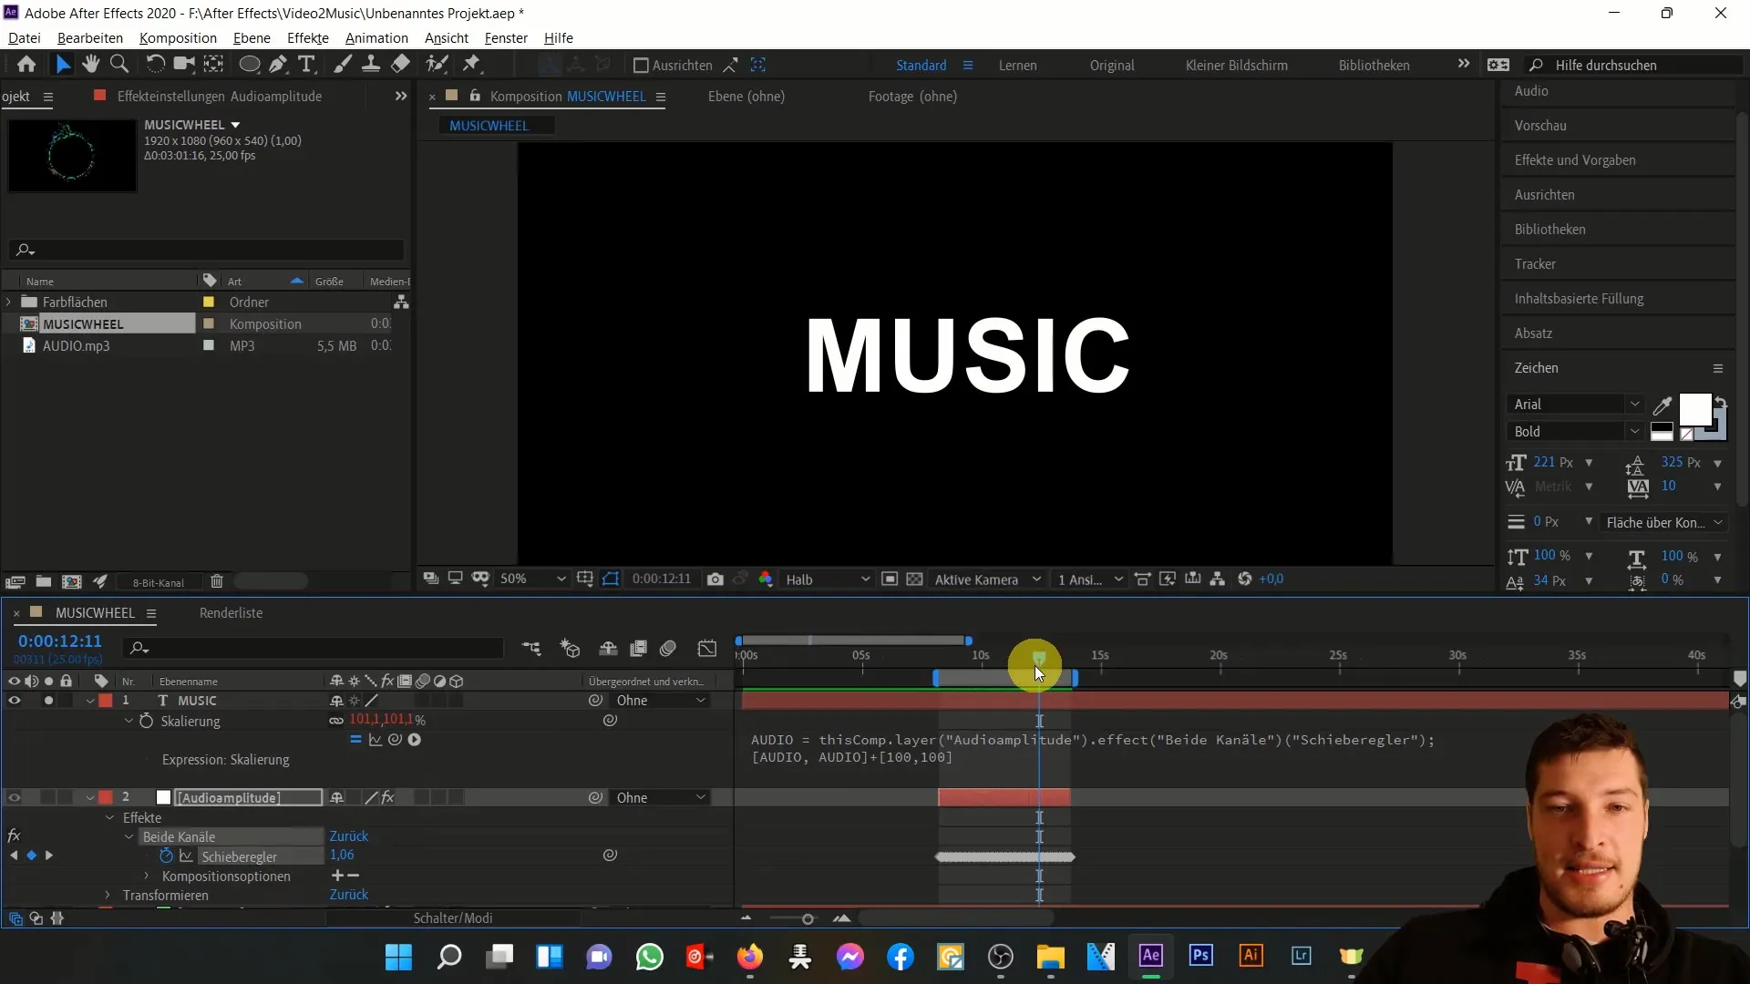This screenshot has width=1750, height=984.
Task: Click Zurück next to Beide Kanäle
Action: point(349,836)
